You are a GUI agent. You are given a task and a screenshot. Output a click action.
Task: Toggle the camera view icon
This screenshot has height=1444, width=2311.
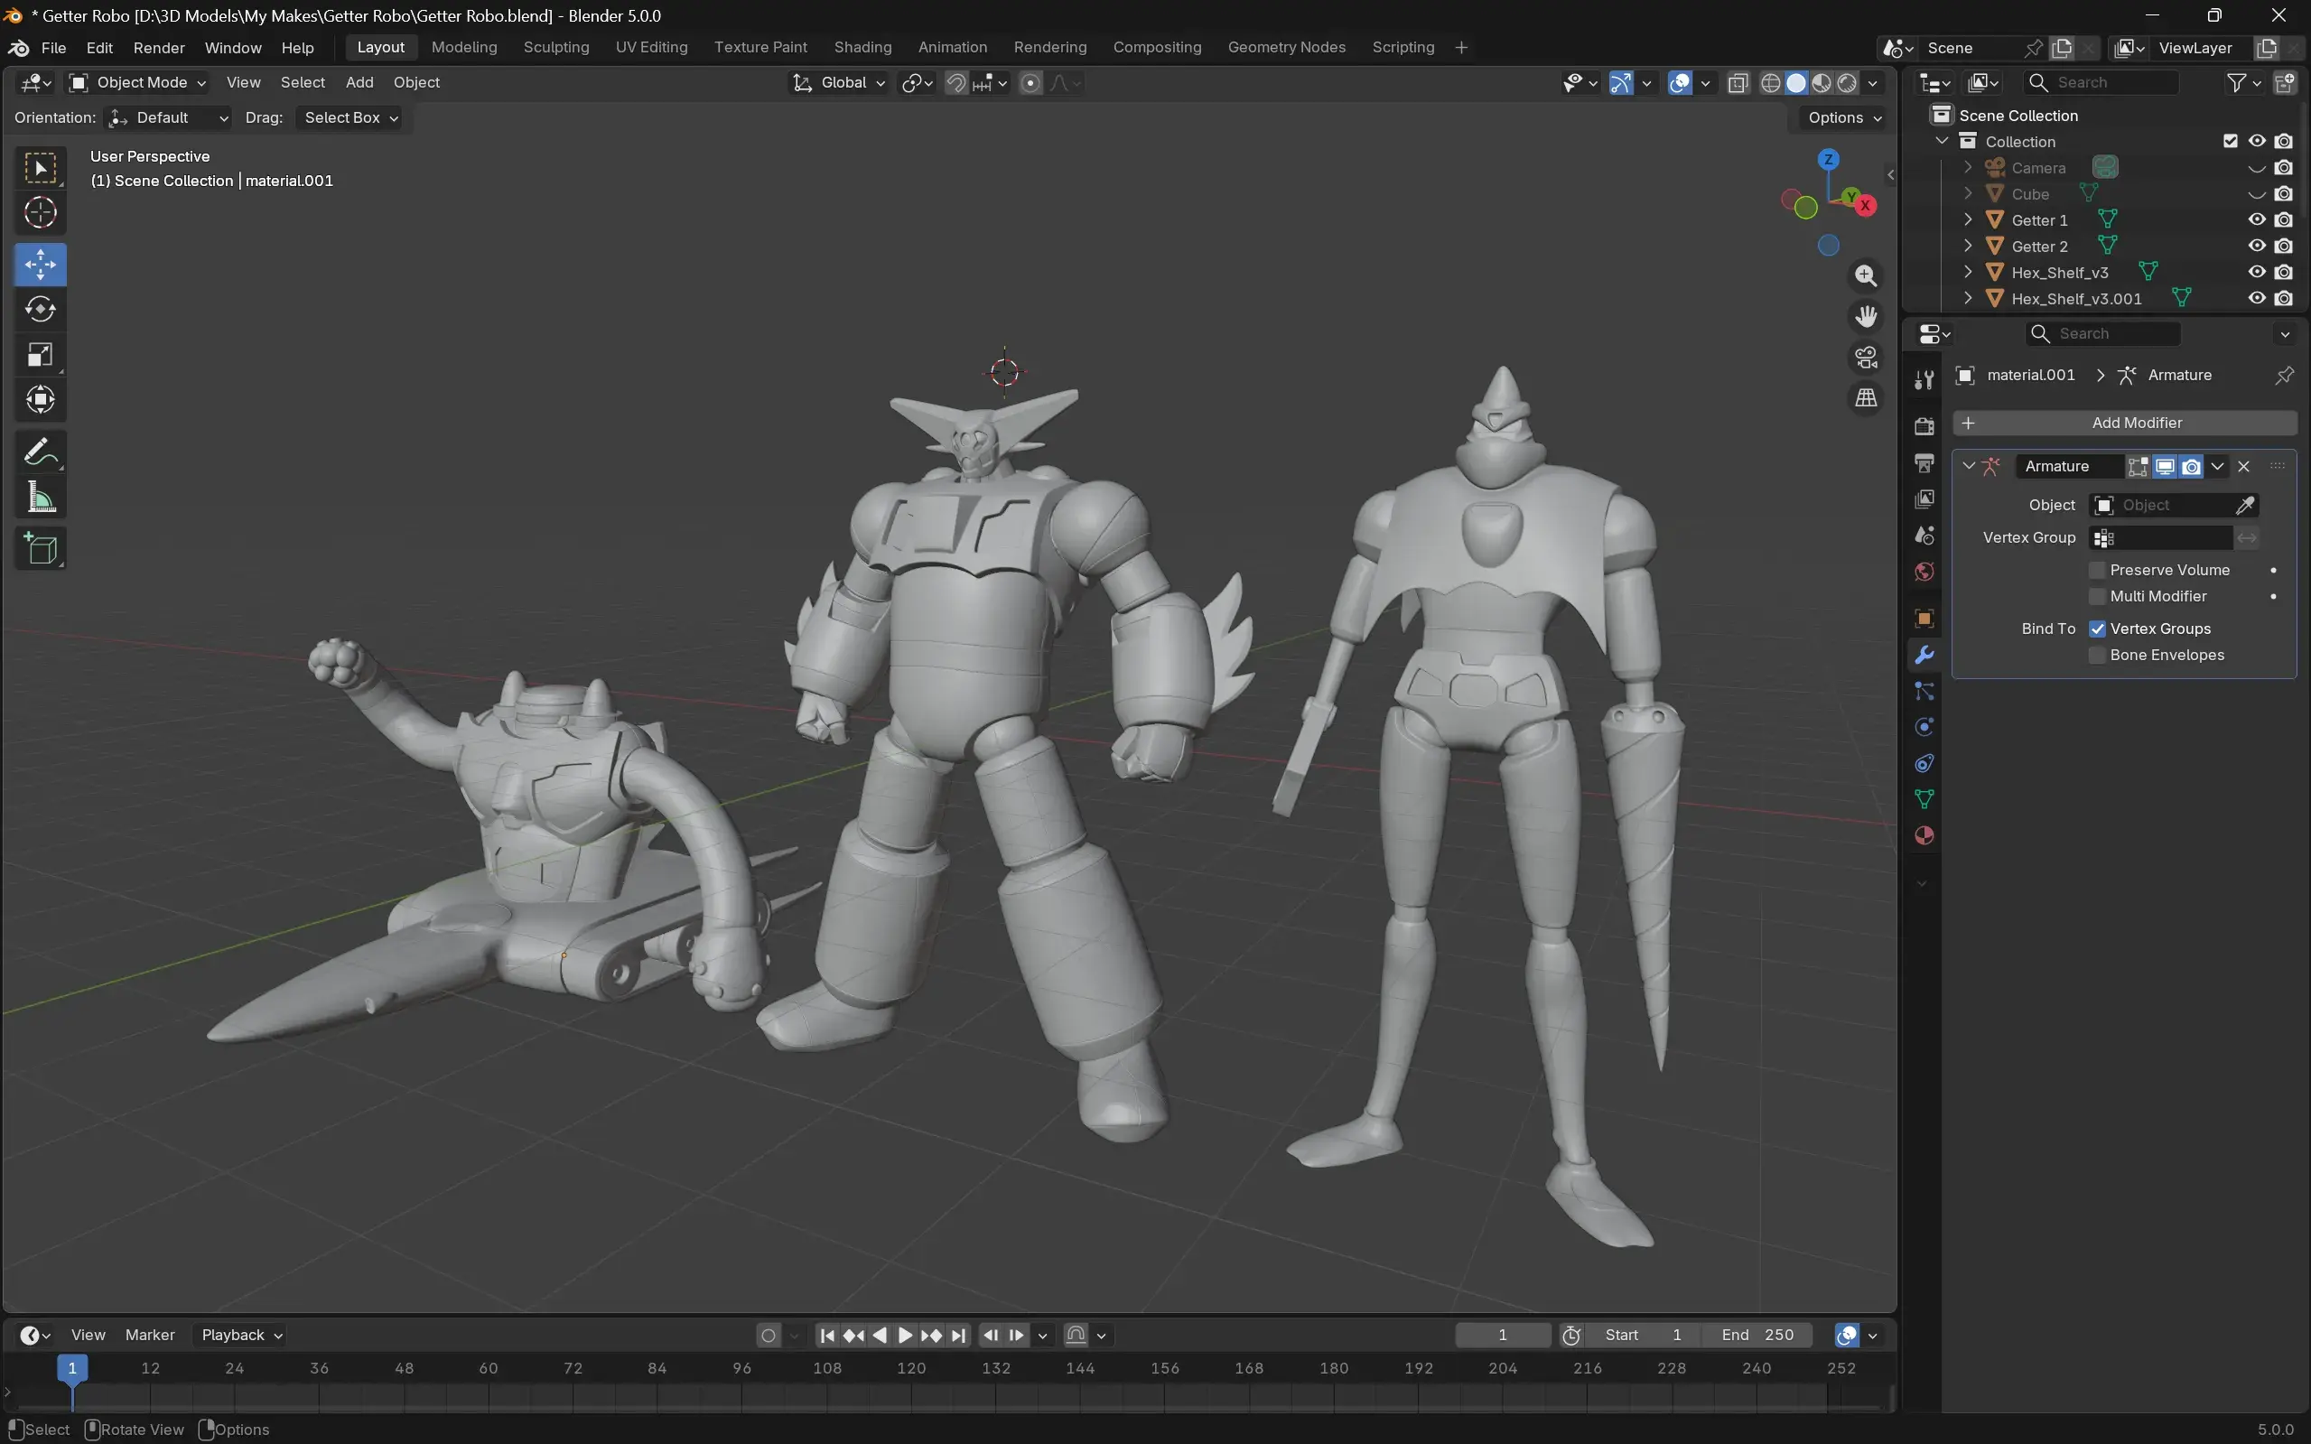point(1865,358)
